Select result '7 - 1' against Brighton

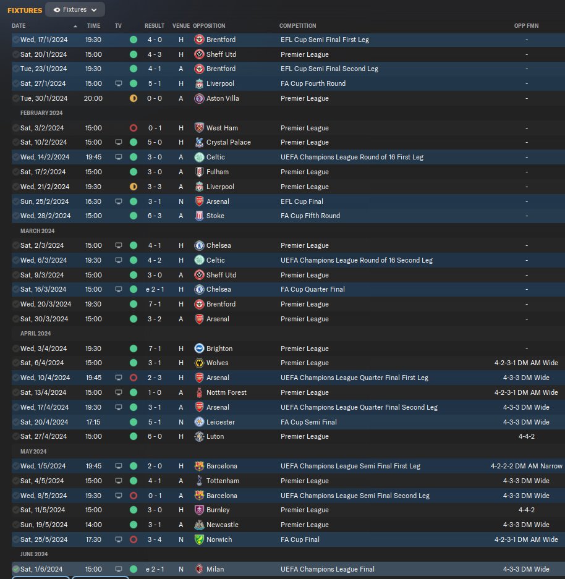tap(155, 349)
